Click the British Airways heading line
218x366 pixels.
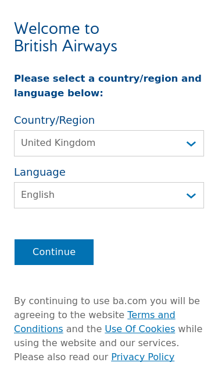click(x=66, y=46)
